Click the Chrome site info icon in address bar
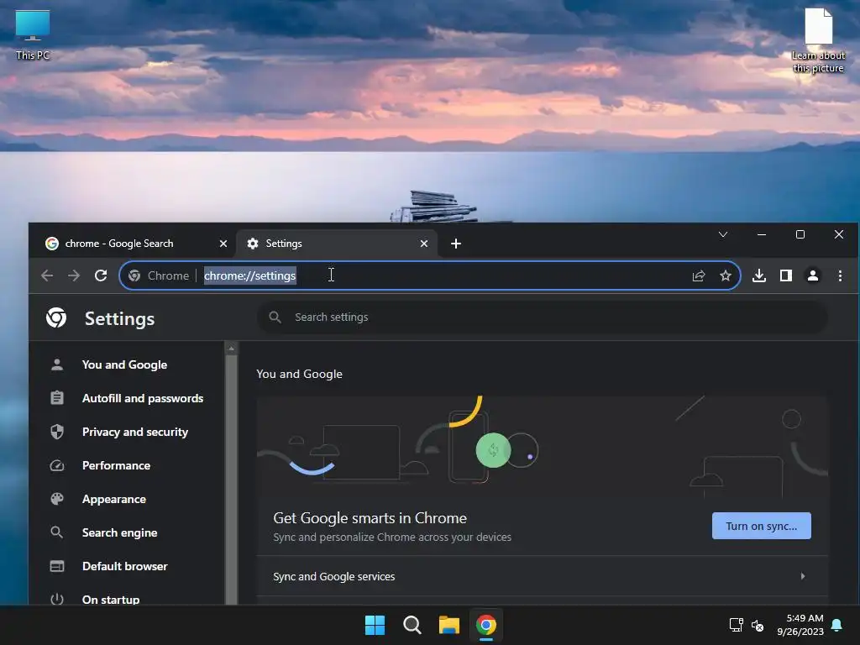The width and height of the screenshot is (860, 645). [134, 275]
